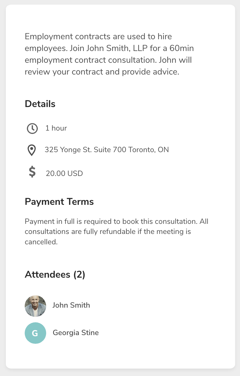Screen dimensions: 240x376
Task: Click the clock duration icon
Action: pos(32,128)
